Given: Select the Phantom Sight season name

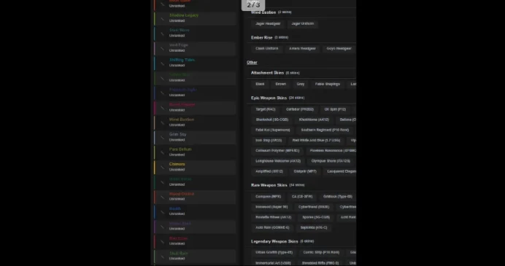Looking at the screenshot, I should coord(182,90).
